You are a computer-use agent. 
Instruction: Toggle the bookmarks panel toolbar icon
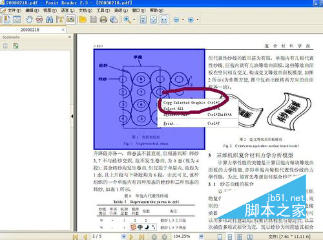(x=7, y=19)
